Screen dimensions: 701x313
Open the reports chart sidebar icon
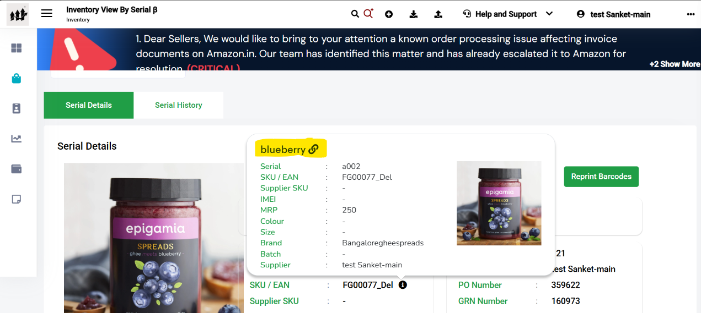pos(17,139)
